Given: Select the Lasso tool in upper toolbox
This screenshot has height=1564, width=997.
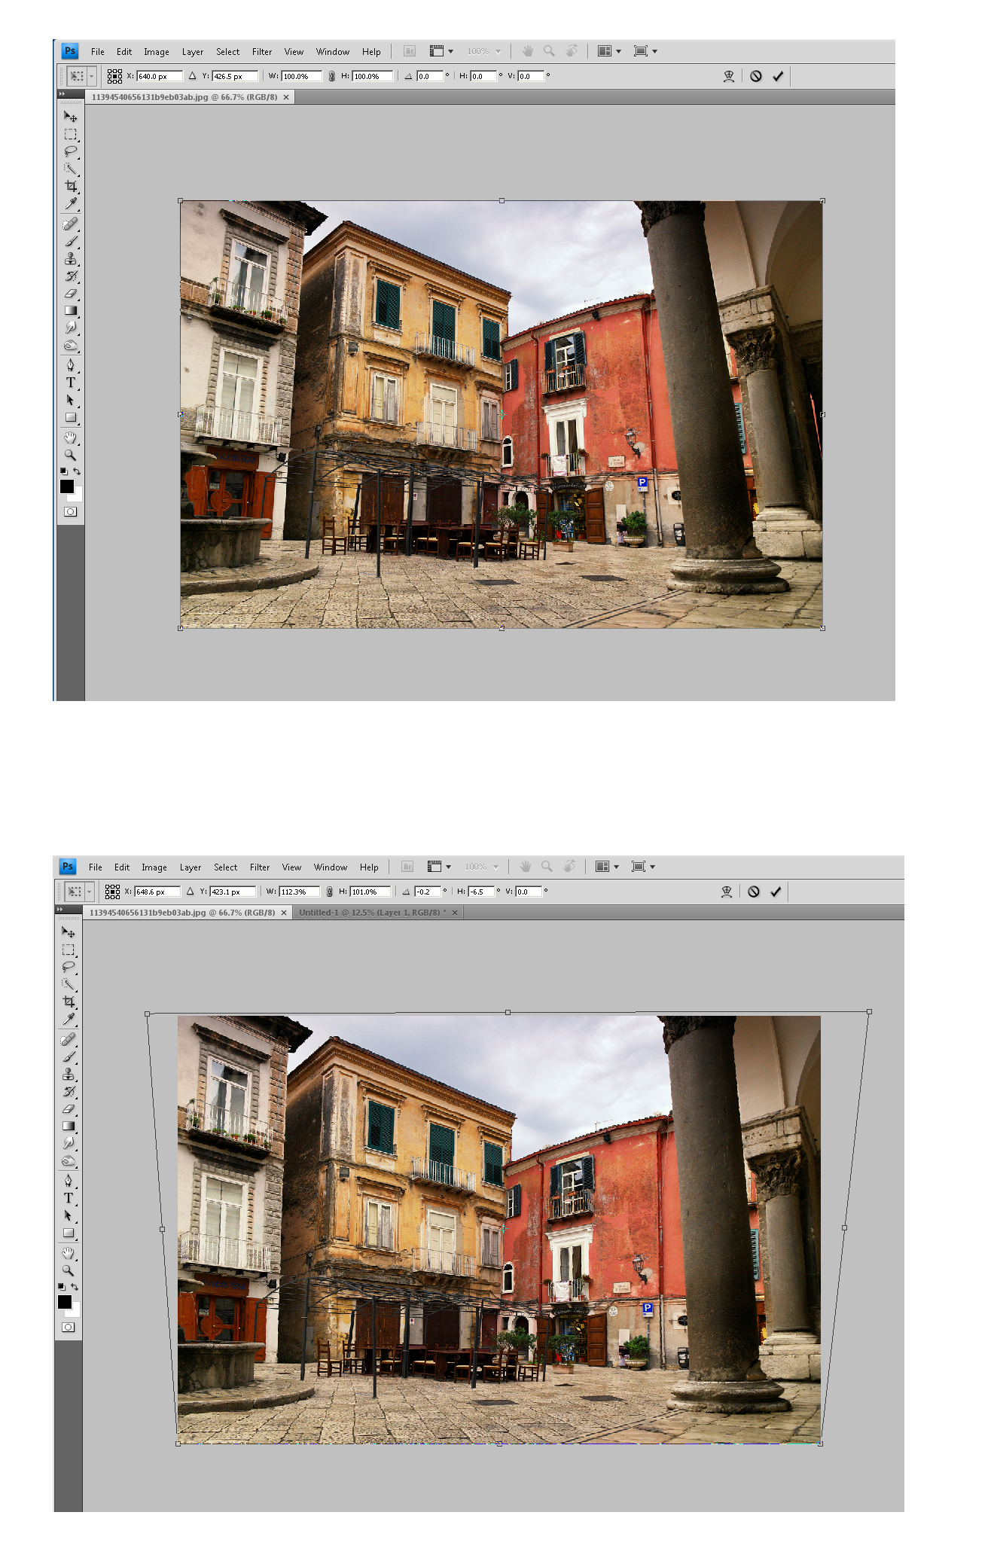Looking at the screenshot, I should click(x=71, y=151).
